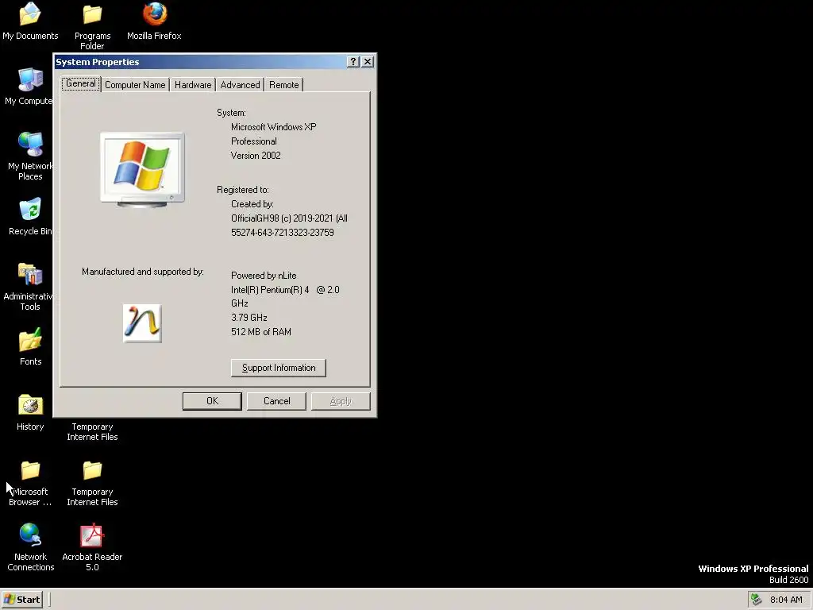Viewport: 813px width, 610px height.
Task: Click the 'Powered by nLite' text
Action: pos(264,276)
